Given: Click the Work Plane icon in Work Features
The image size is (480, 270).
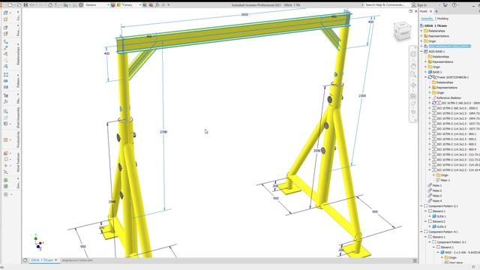Looking at the screenshot, I should 6,153.
